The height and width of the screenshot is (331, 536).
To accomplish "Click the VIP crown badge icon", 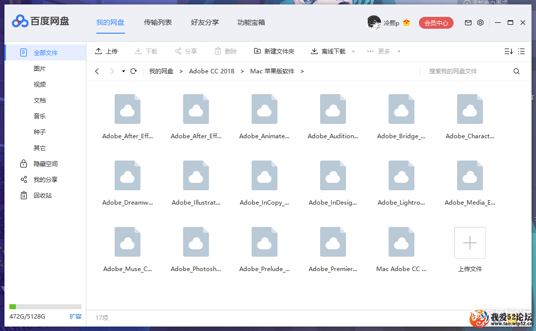I will click(406, 22).
